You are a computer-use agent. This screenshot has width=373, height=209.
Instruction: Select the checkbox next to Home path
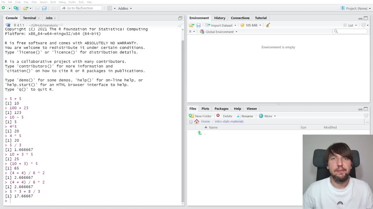click(x=191, y=121)
